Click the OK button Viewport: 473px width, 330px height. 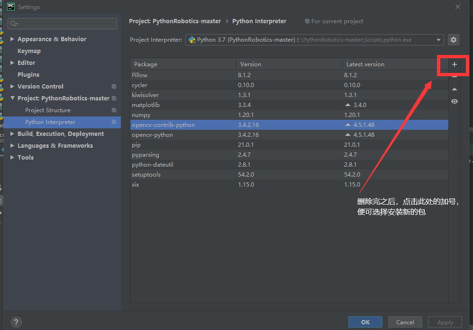[365, 322]
